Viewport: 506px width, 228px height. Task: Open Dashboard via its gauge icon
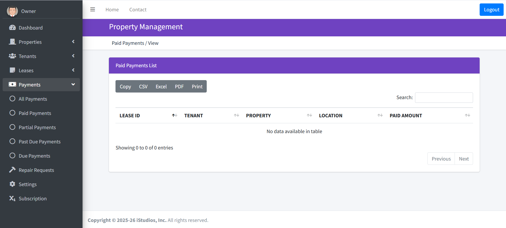click(12, 28)
